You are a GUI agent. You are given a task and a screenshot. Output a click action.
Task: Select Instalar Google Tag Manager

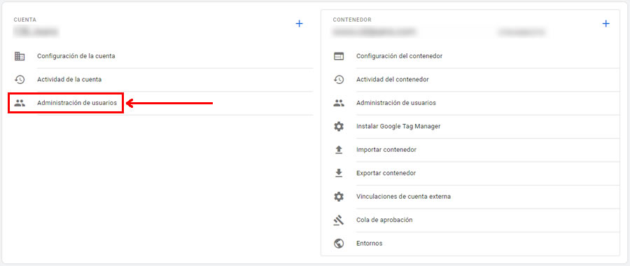point(398,126)
